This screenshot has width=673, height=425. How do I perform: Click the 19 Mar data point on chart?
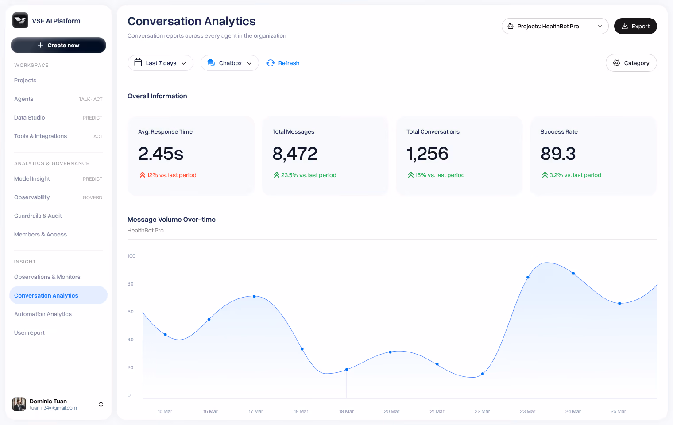(347, 369)
